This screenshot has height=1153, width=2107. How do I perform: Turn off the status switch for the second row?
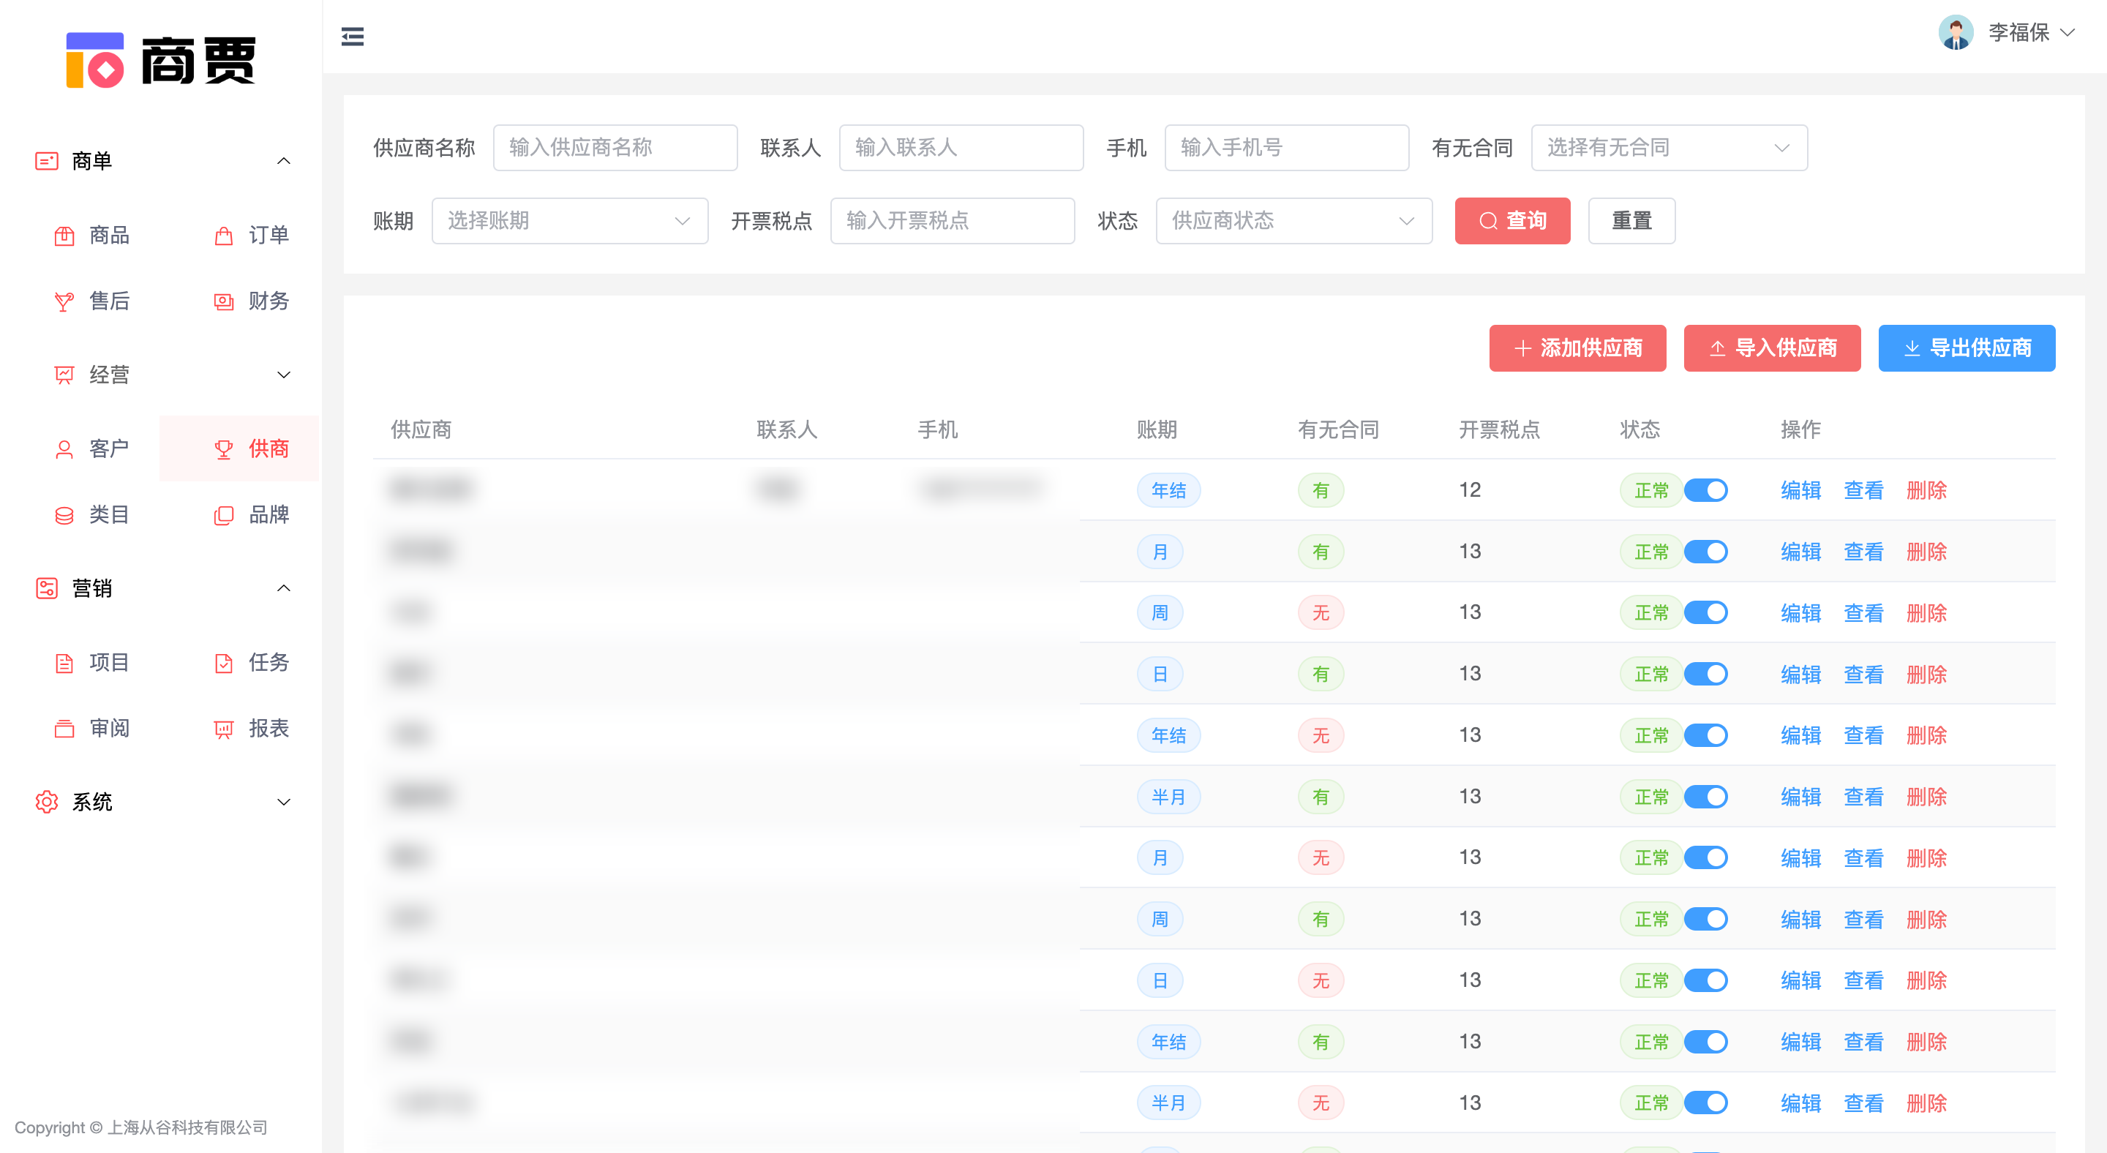(x=1709, y=551)
